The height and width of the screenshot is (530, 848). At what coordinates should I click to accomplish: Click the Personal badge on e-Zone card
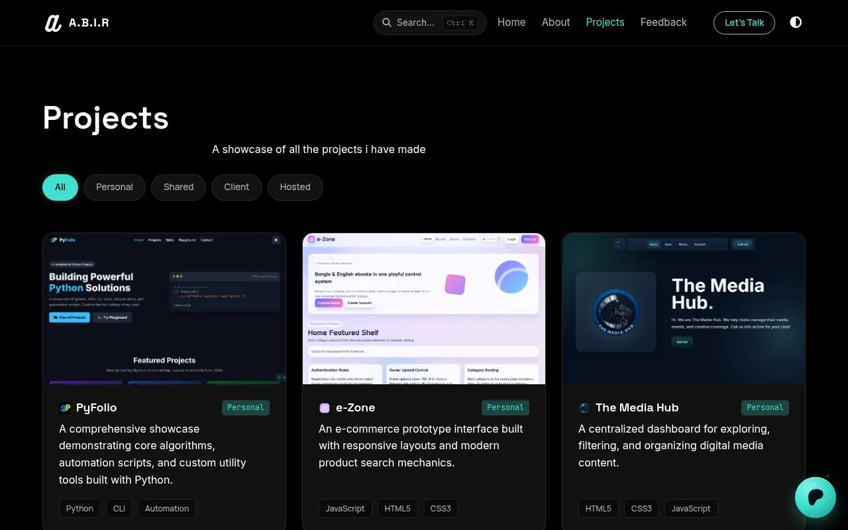coord(505,408)
